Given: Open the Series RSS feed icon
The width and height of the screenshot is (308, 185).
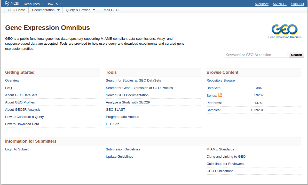Looking at the screenshot, I should pyautogui.click(x=220, y=95).
